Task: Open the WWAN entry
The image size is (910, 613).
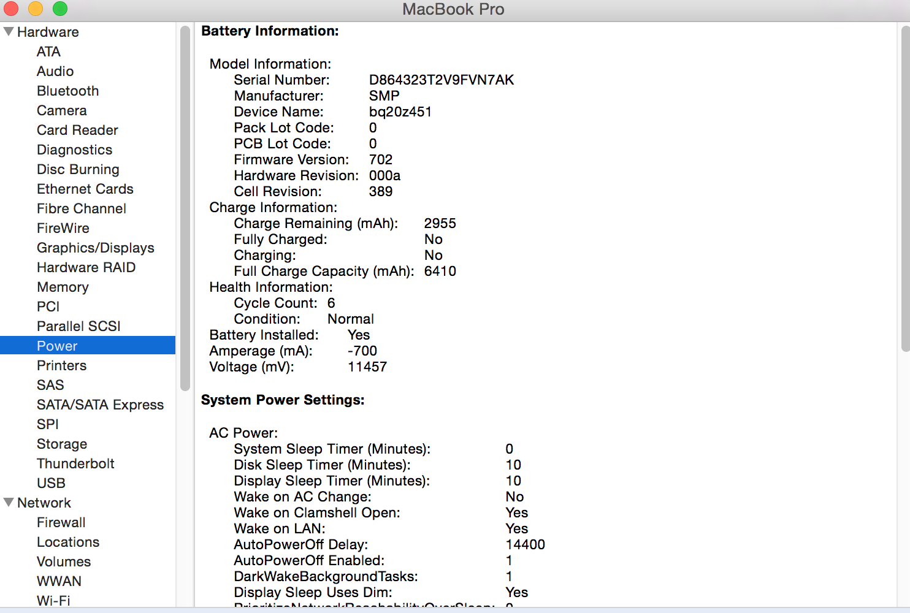Action: [x=59, y=581]
